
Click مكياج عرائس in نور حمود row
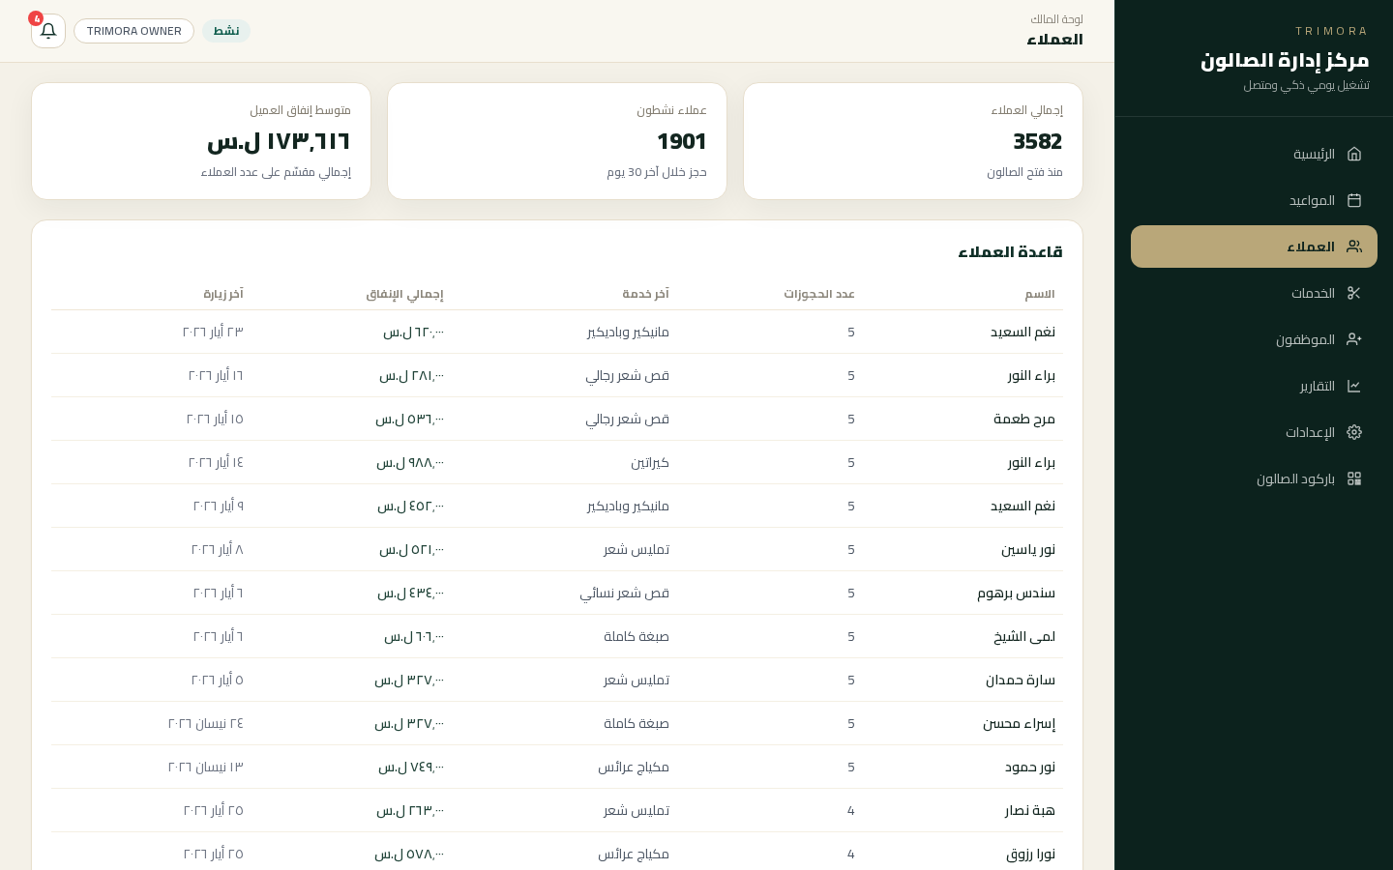[x=634, y=767]
